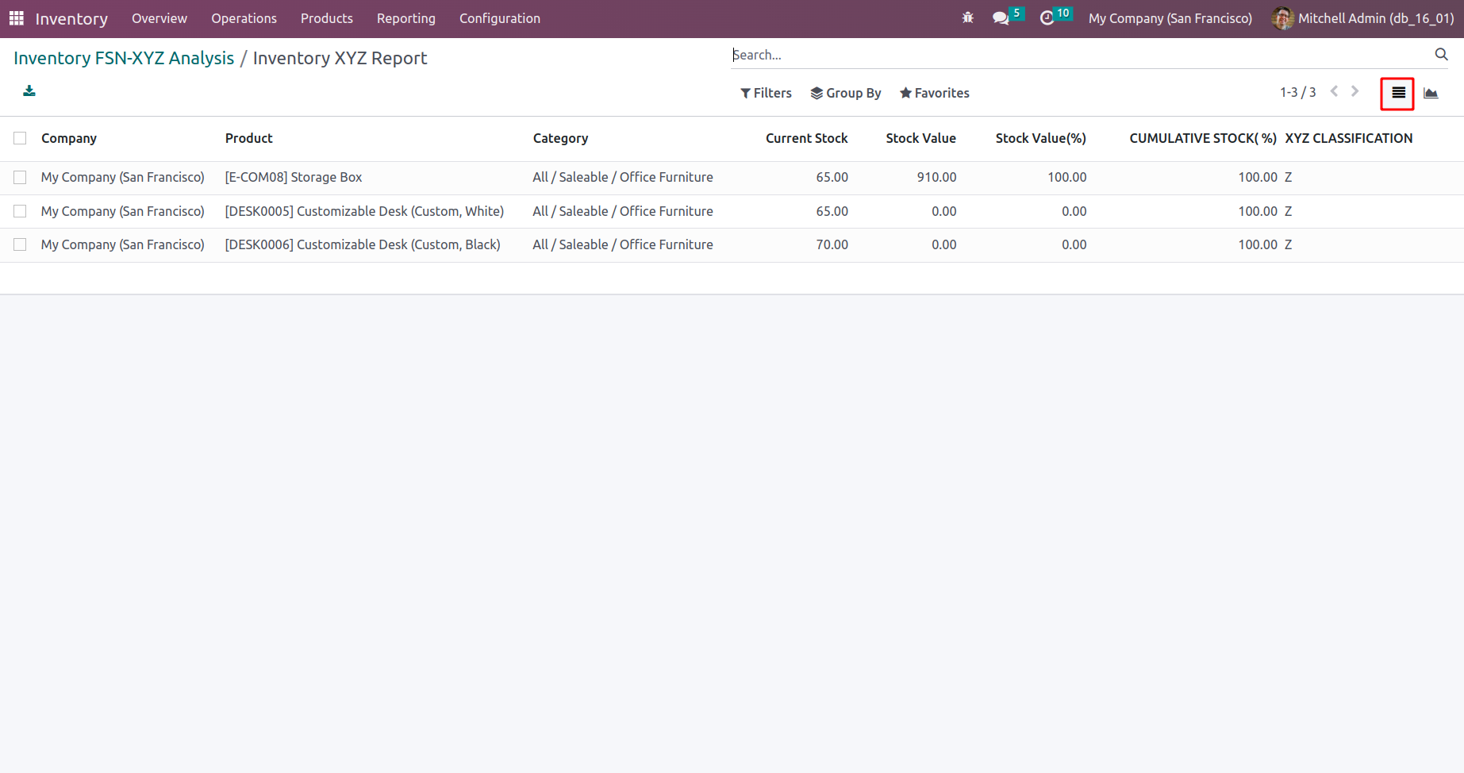The height and width of the screenshot is (773, 1464).
Task: Click Mitchell Admin avatar picture
Action: [x=1282, y=18]
